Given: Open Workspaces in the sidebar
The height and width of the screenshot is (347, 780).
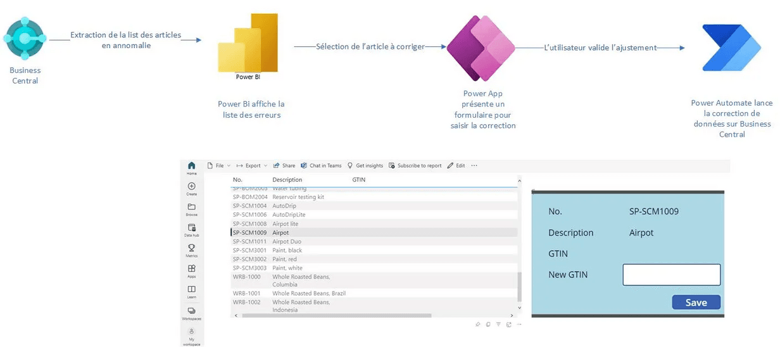Looking at the screenshot, I should pos(191,312).
